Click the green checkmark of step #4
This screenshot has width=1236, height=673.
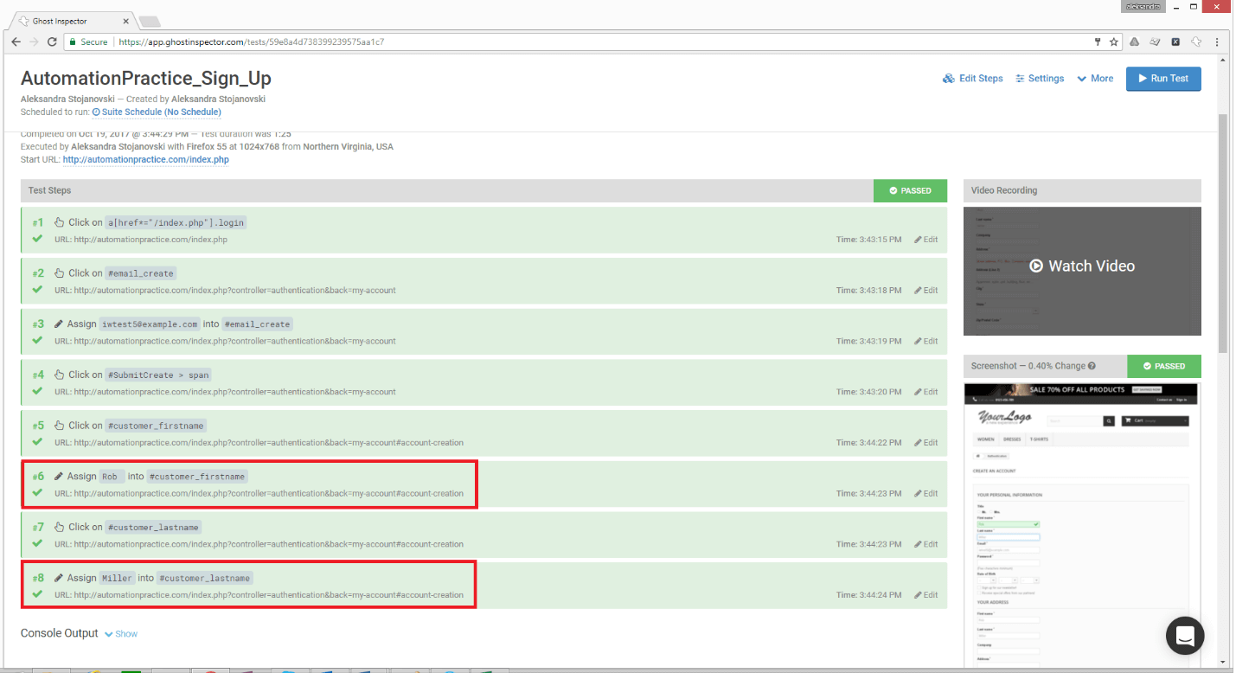[x=37, y=391]
